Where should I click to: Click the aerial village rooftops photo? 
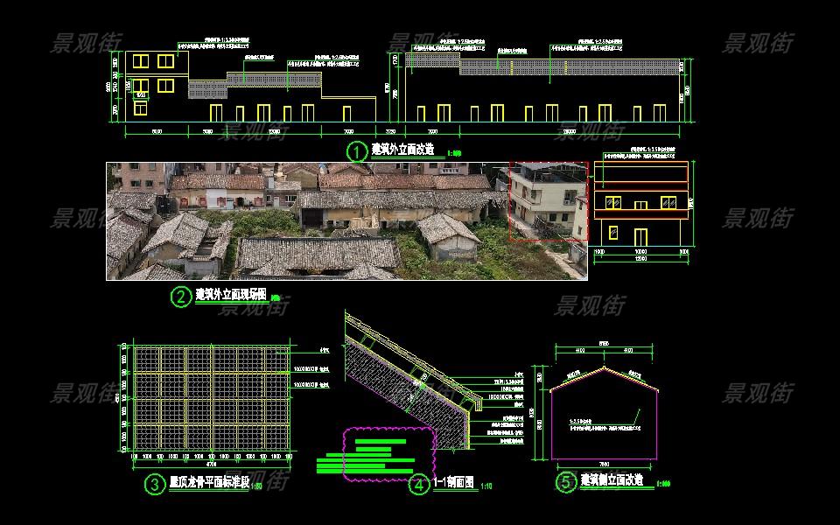(306, 220)
